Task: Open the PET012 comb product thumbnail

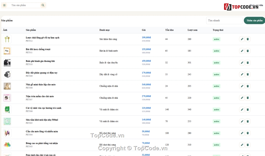Action: click(x=7, y=39)
